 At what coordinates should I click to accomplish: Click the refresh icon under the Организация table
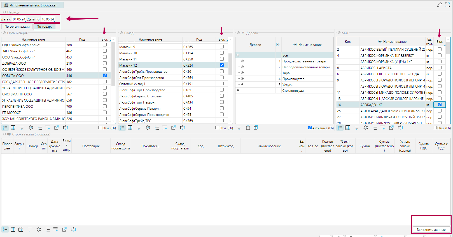(65, 128)
